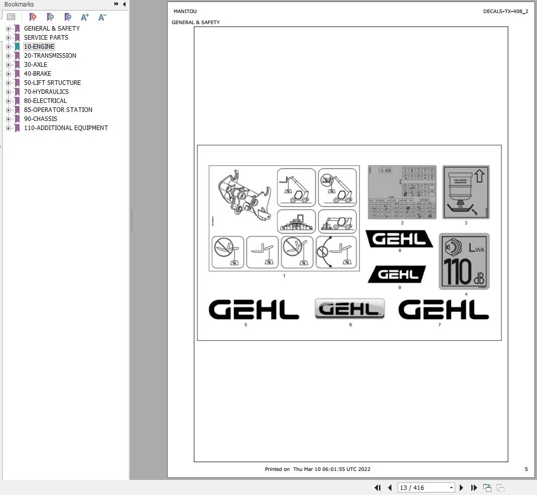Image resolution: width=537 pixels, height=495 pixels.
Task: Click the 110 dB LWA noise decal
Action: (464, 262)
